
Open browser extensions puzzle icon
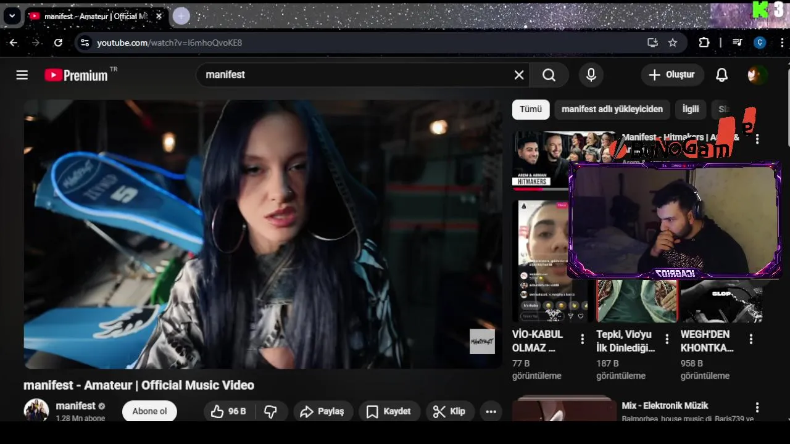704,43
